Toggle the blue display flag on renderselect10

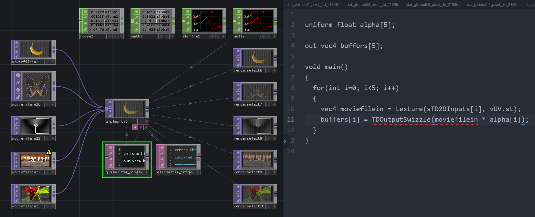(269, 206)
